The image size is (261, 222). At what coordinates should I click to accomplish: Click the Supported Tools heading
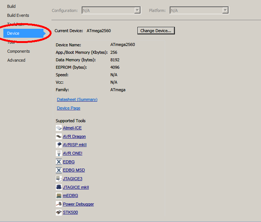pos(70,121)
